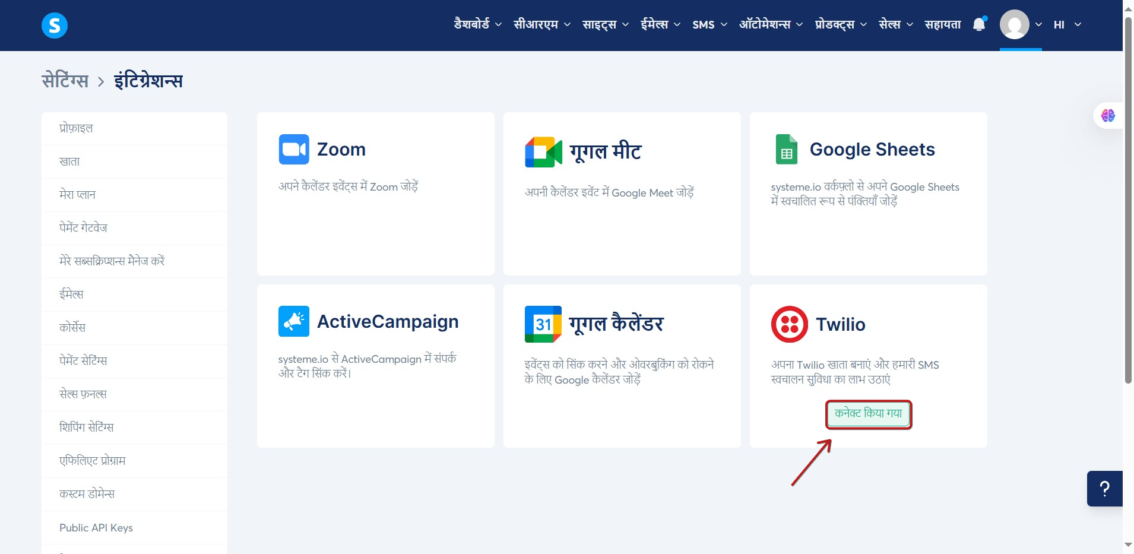Image resolution: width=1134 pixels, height=554 pixels.
Task: Expand the सेल्स dropdown menu
Action: coord(896,24)
